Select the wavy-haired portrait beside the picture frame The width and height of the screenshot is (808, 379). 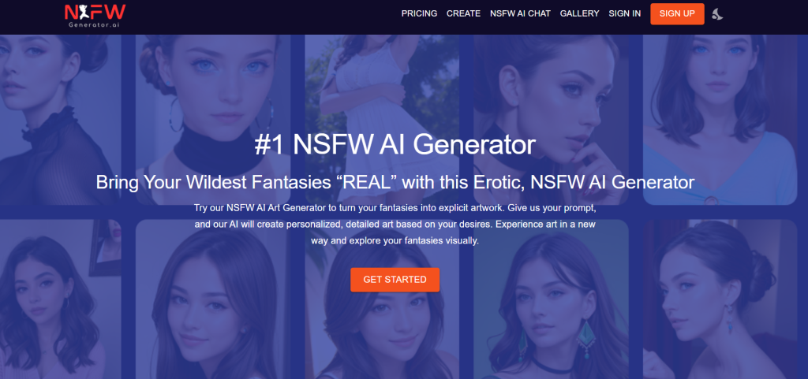[60, 299]
